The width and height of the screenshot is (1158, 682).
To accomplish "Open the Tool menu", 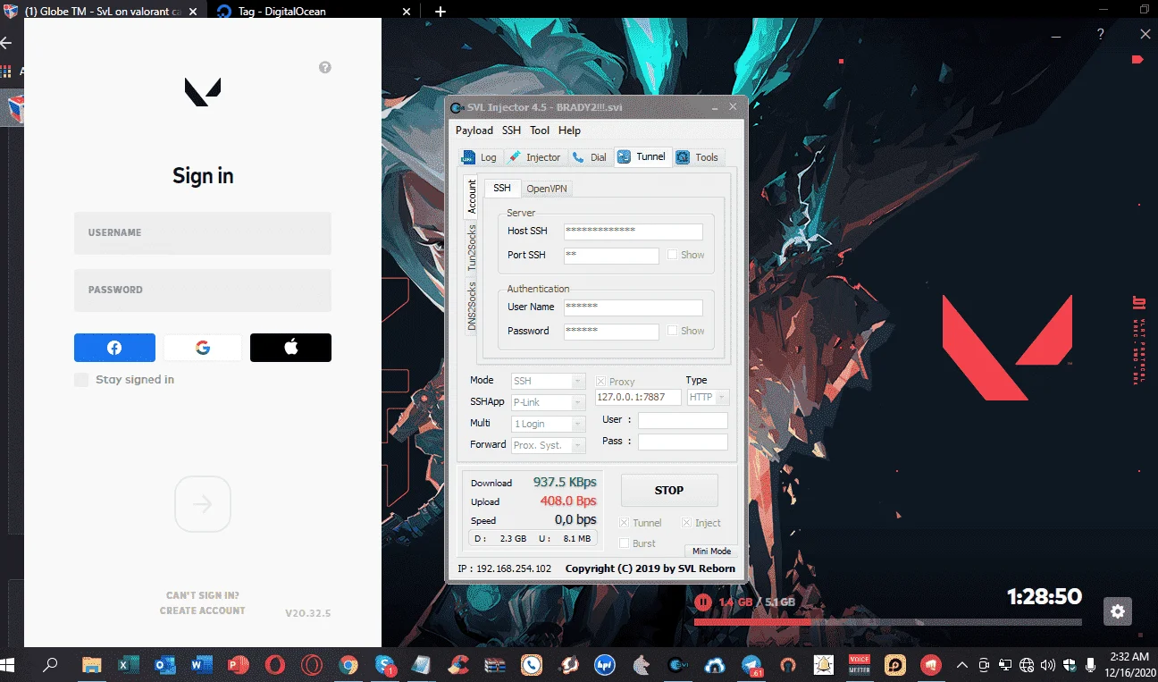I will click(540, 131).
